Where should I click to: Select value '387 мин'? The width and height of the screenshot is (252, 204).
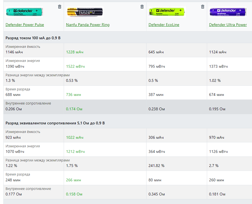(156, 95)
